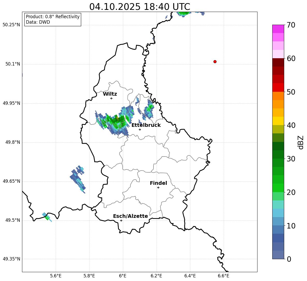Click the 60 dBZ colorbar label
Viewport: 307px width, 281px height.
coord(291,58)
